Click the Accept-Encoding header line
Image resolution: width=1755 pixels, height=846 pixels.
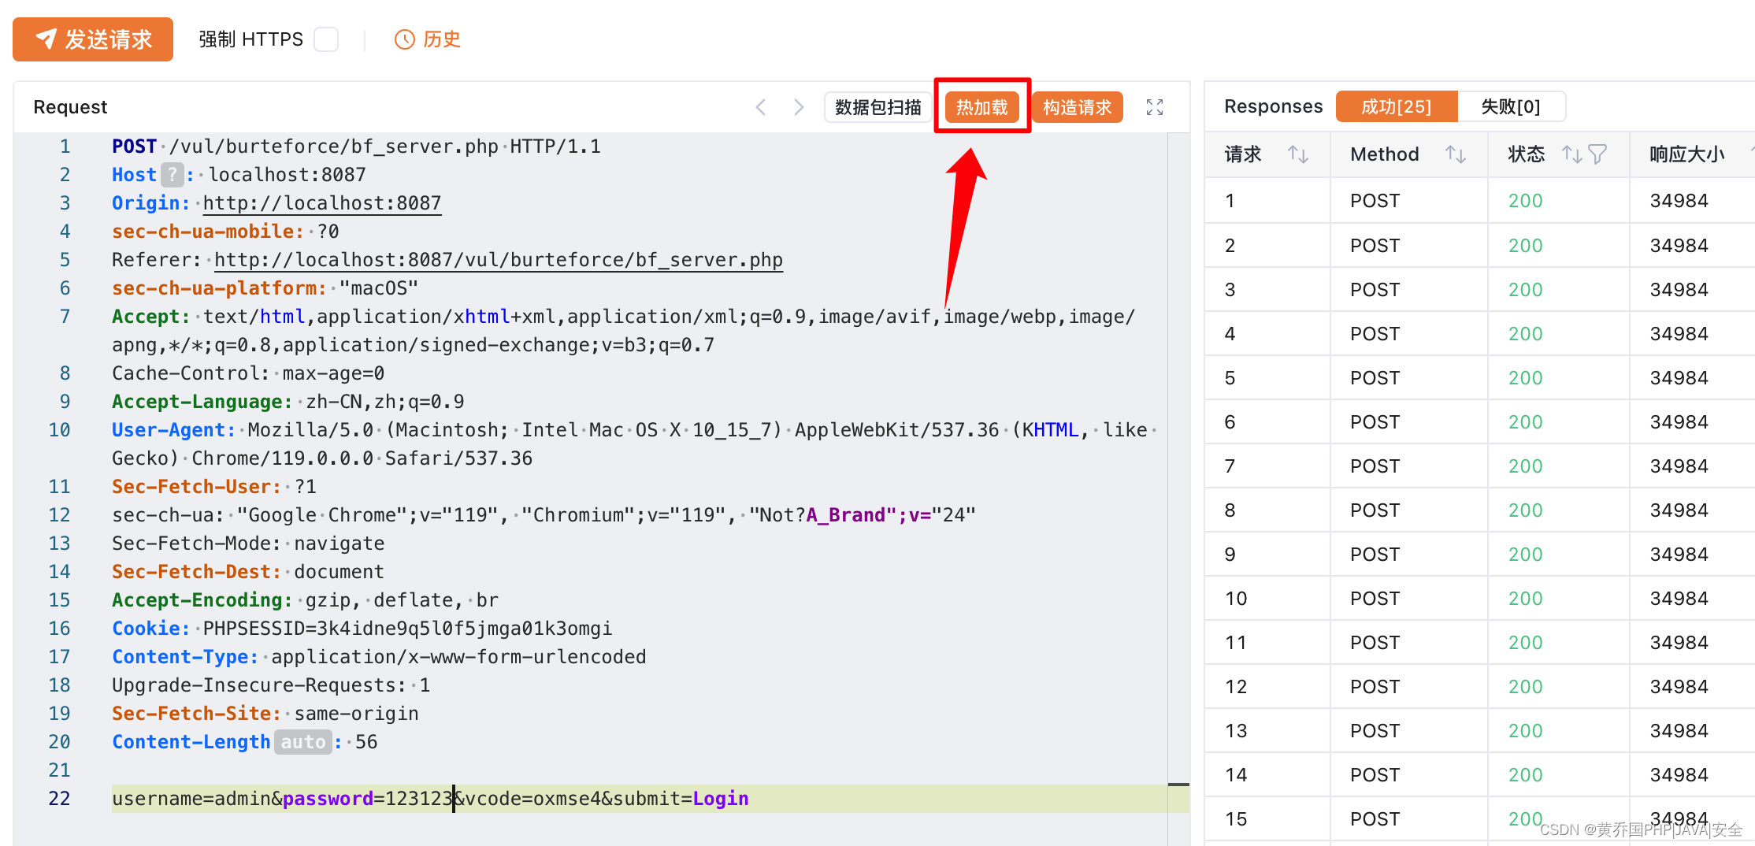click(x=305, y=600)
